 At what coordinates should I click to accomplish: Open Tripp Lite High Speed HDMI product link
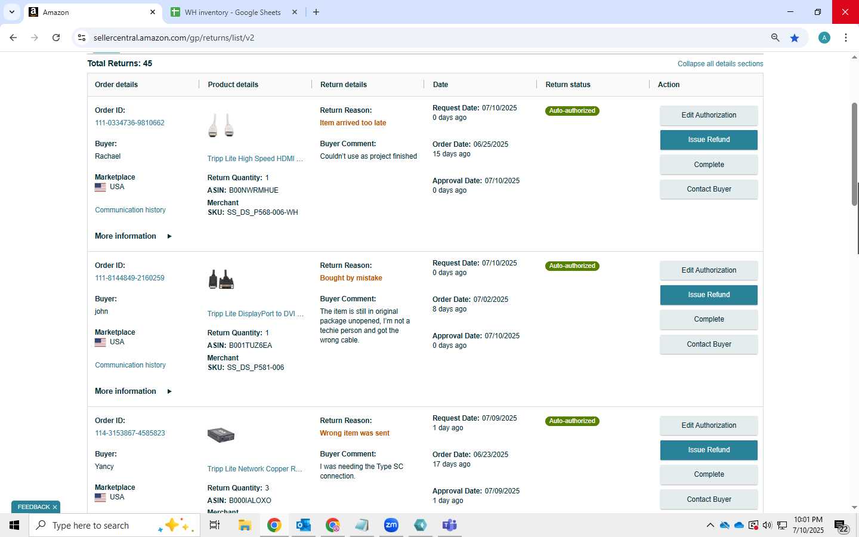255,159
